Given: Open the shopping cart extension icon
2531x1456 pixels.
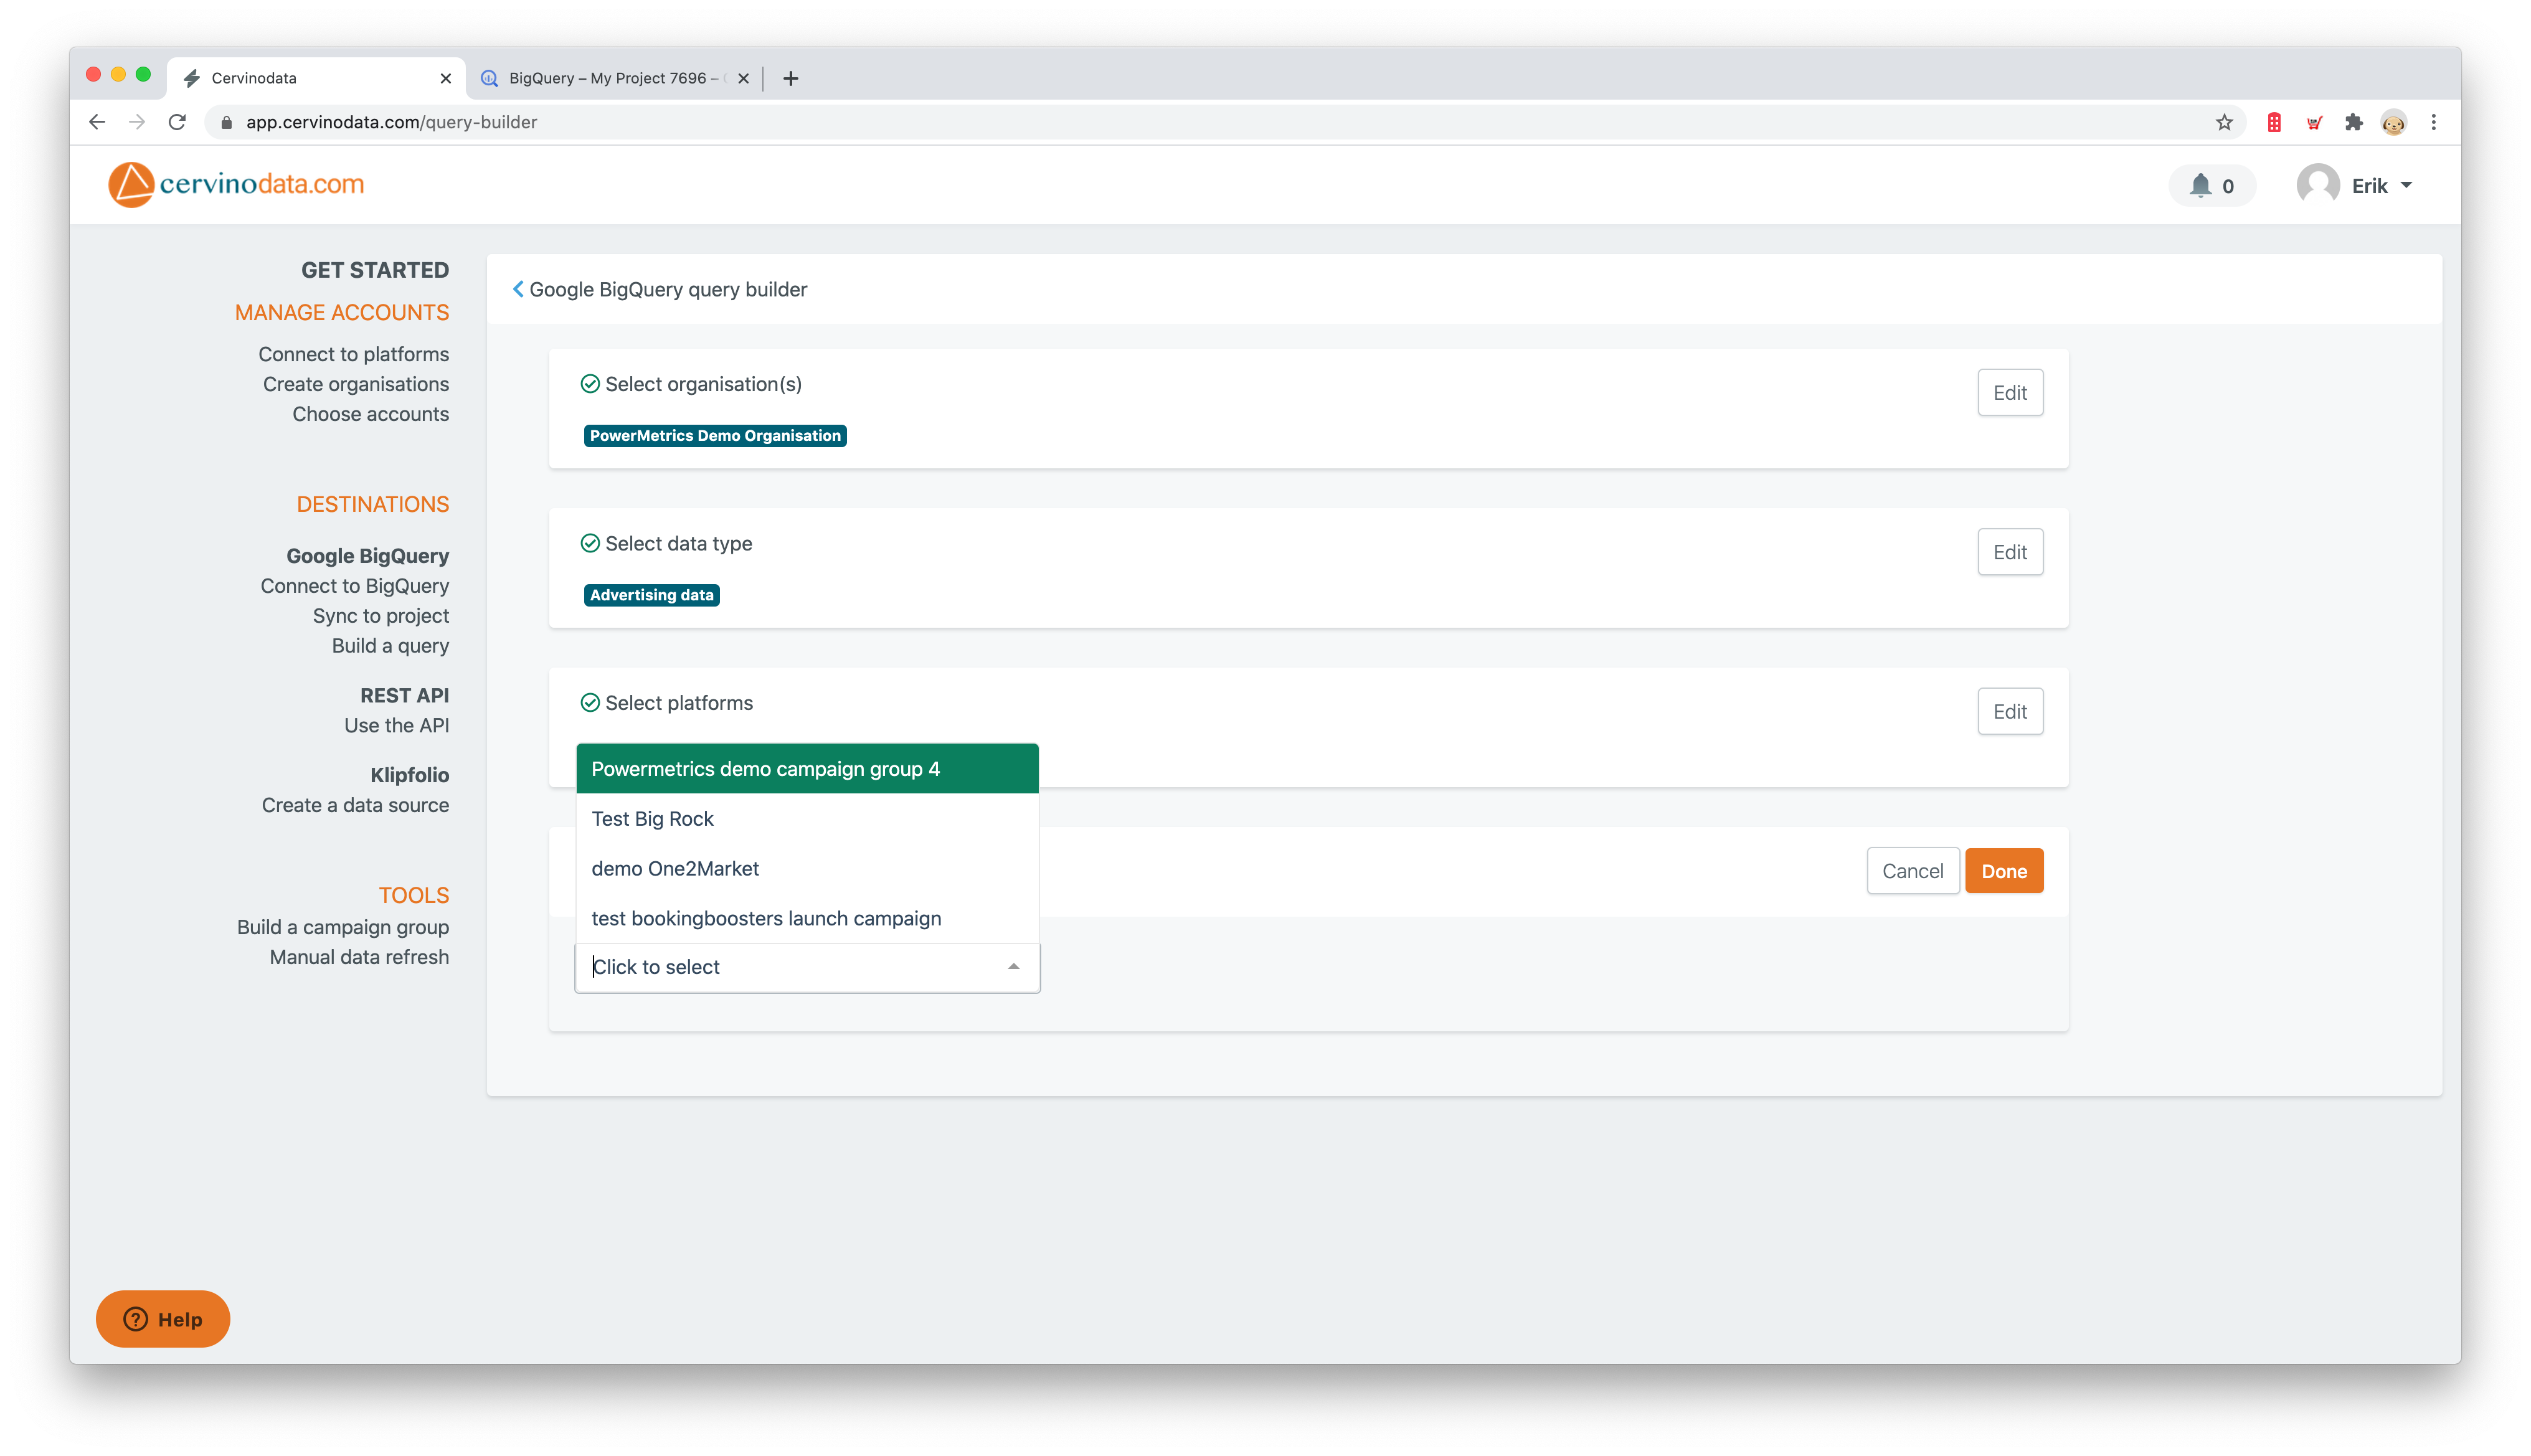Looking at the screenshot, I should 2314,122.
